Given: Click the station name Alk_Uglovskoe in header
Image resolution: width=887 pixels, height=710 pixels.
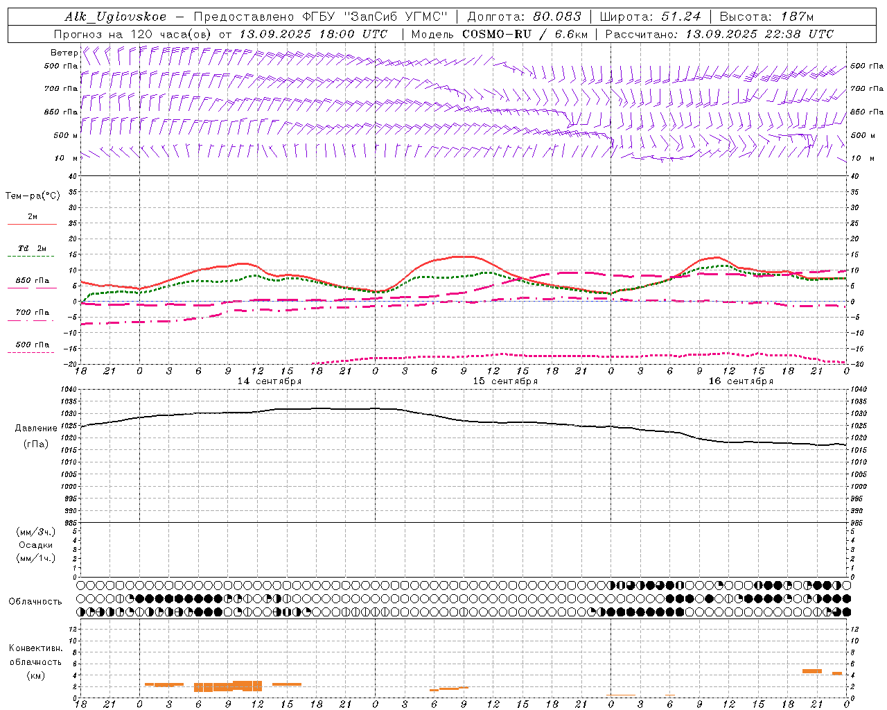Looking at the screenshot, I should point(116,17).
